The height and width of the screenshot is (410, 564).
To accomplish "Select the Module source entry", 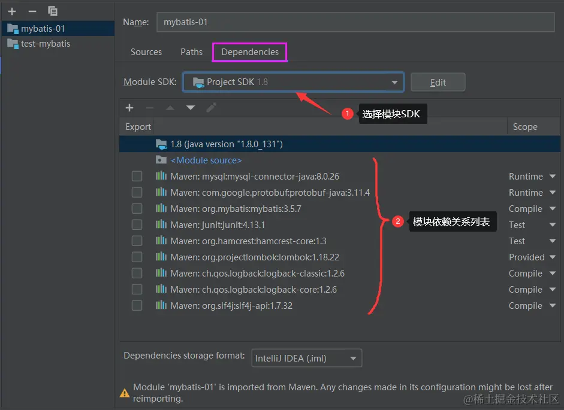I will point(206,160).
